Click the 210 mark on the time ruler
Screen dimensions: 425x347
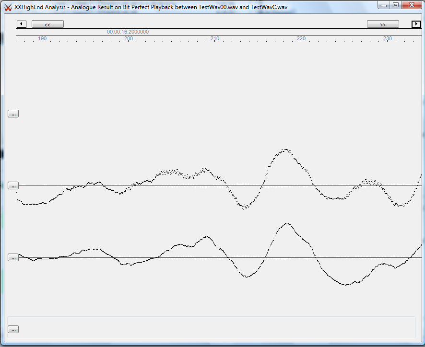pos(215,38)
